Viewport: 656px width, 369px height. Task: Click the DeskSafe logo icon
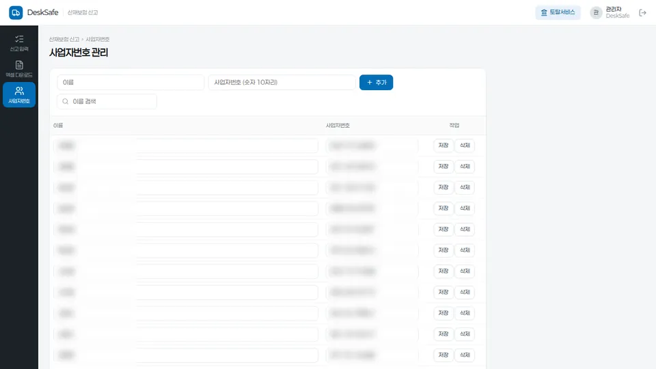click(16, 12)
